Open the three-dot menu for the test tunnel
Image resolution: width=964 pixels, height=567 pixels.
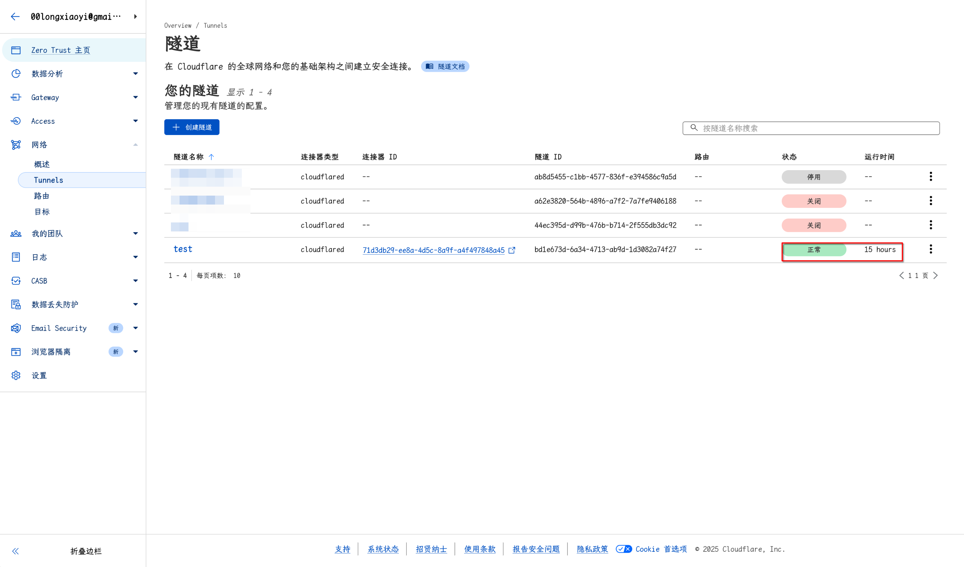(x=931, y=249)
